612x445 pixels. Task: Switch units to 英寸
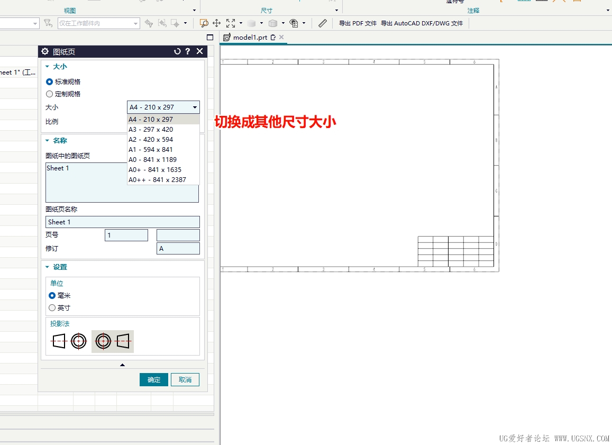tap(52, 308)
